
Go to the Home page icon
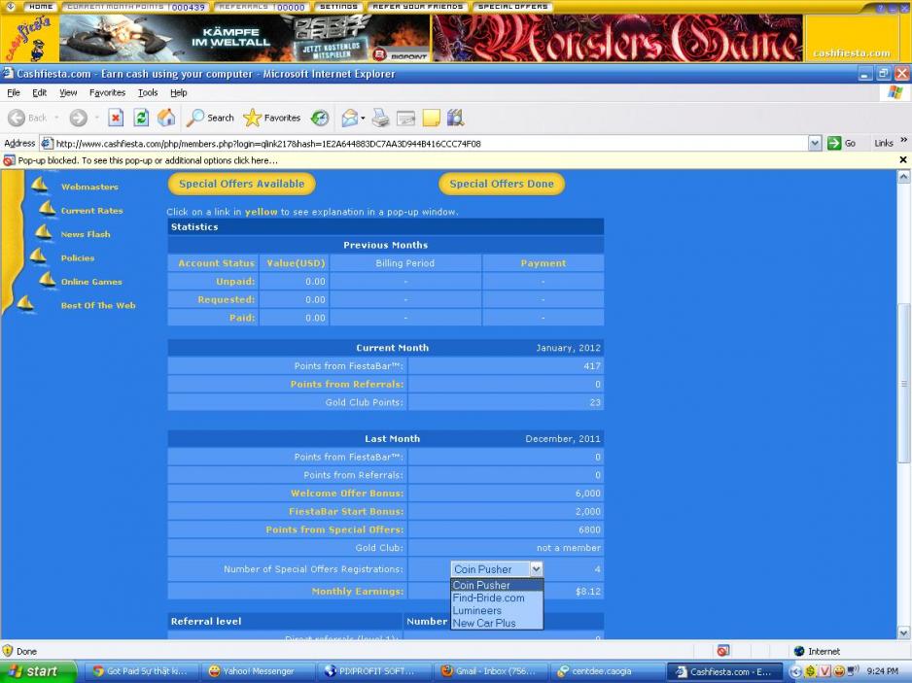click(166, 118)
